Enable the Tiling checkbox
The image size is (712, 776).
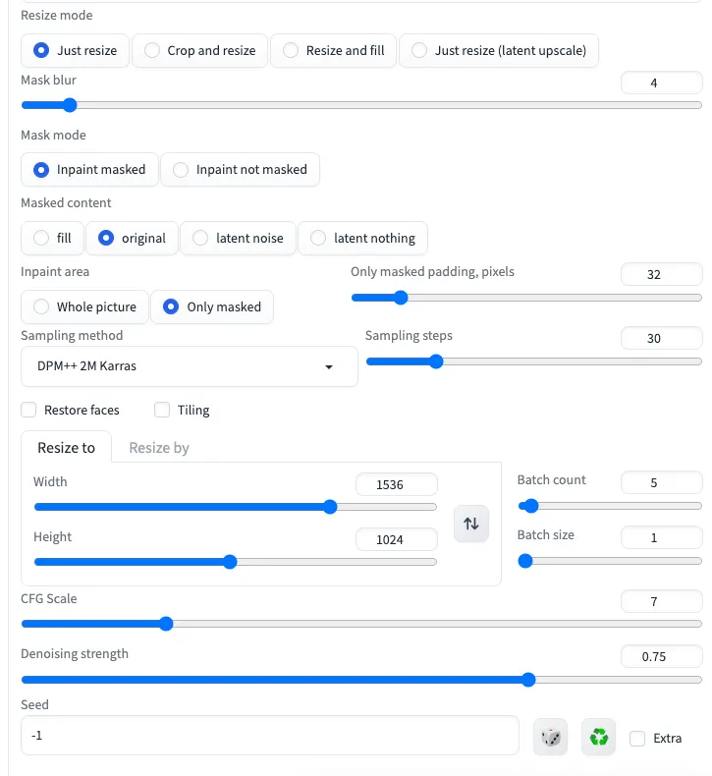(162, 410)
